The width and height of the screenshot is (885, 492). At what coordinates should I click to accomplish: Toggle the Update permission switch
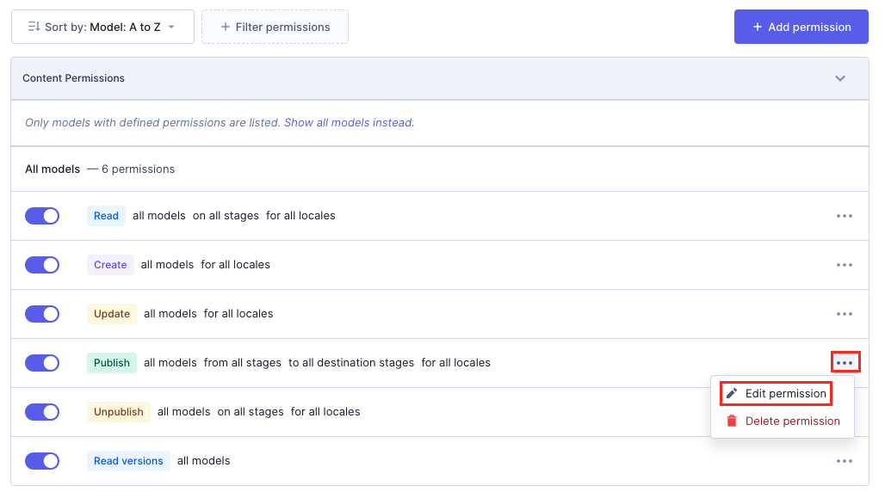pyautogui.click(x=42, y=314)
